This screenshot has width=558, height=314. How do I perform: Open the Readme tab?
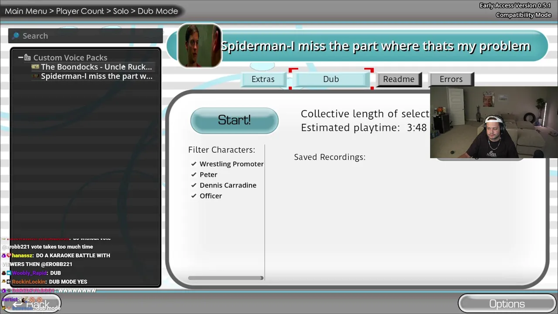(399, 79)
